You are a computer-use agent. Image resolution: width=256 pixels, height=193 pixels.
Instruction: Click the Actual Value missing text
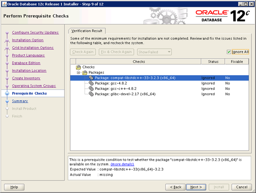tap(106, 175)
